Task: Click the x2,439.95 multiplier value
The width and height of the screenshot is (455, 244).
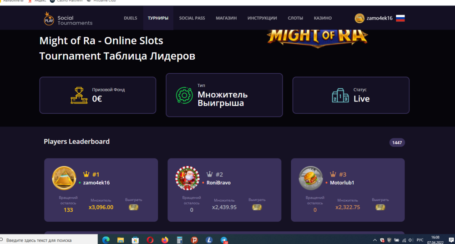Action: point(224,207)
